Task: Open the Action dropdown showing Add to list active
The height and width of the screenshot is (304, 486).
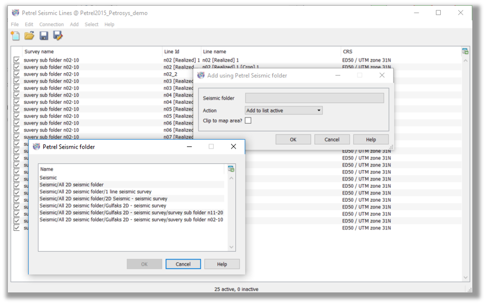Action: tap(284, 111)
